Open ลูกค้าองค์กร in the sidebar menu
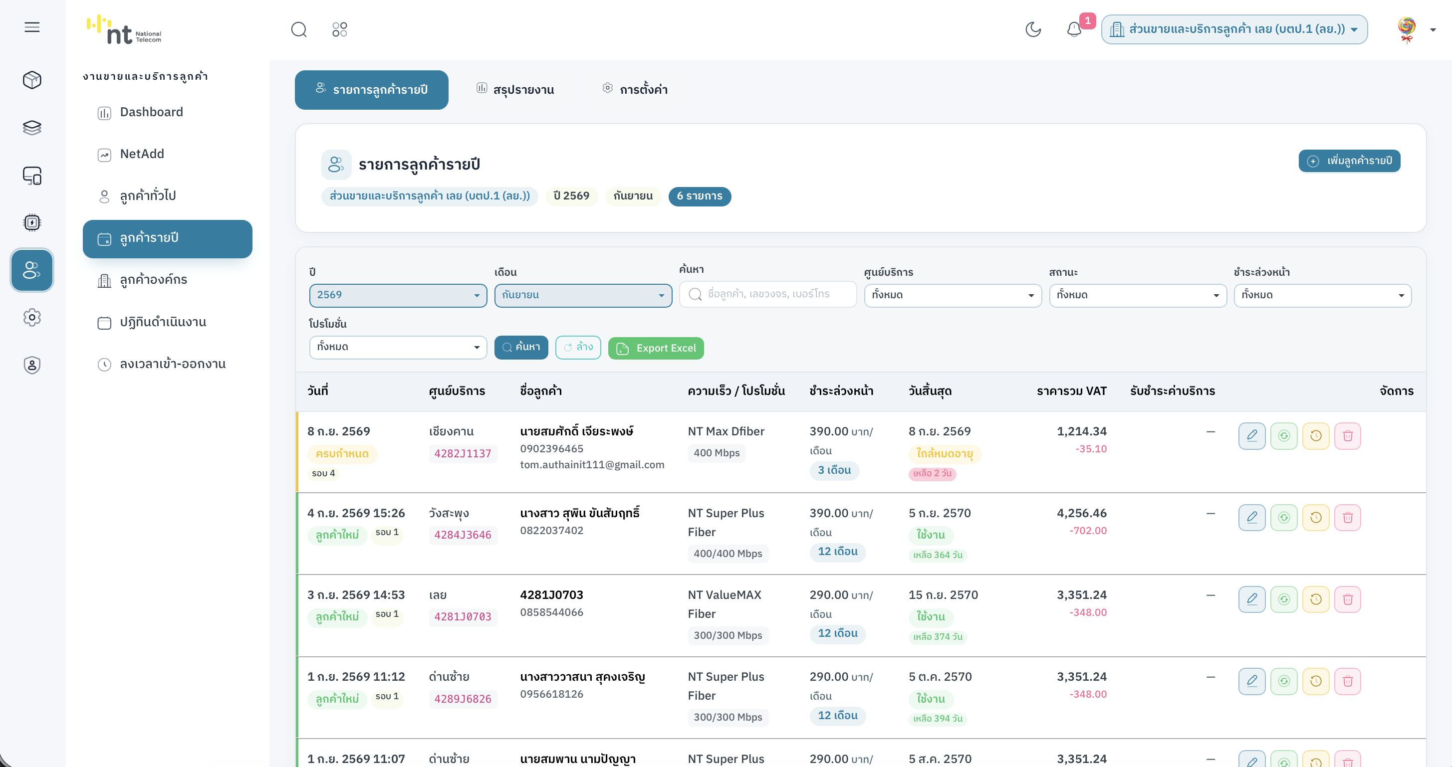 click(x=168, y=280)
